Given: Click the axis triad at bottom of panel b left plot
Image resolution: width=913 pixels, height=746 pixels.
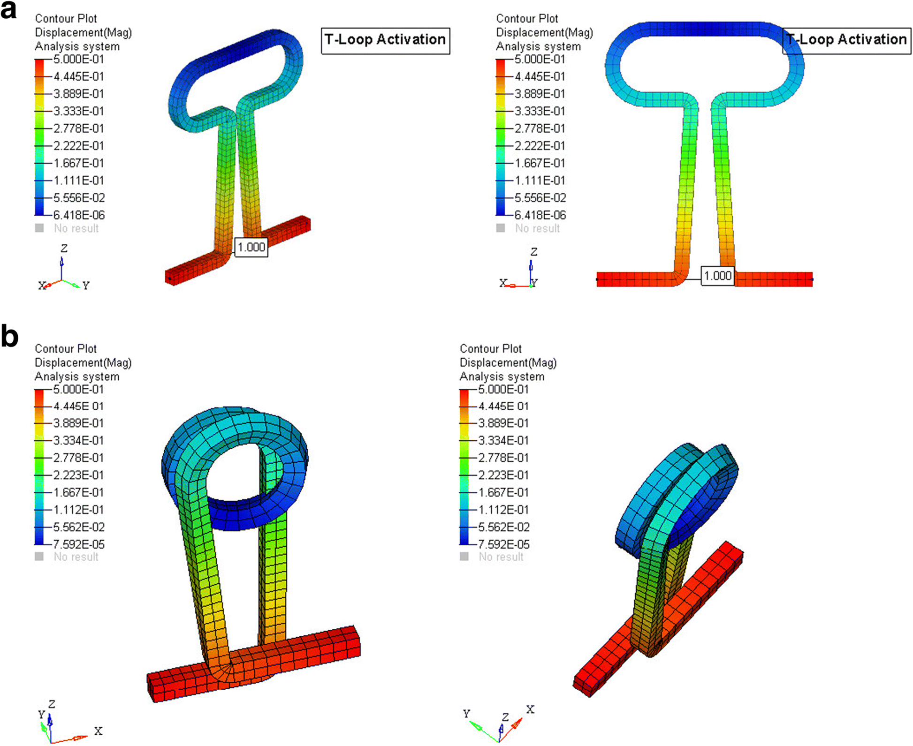Looking at the screenshot, I should pos(70,722).
